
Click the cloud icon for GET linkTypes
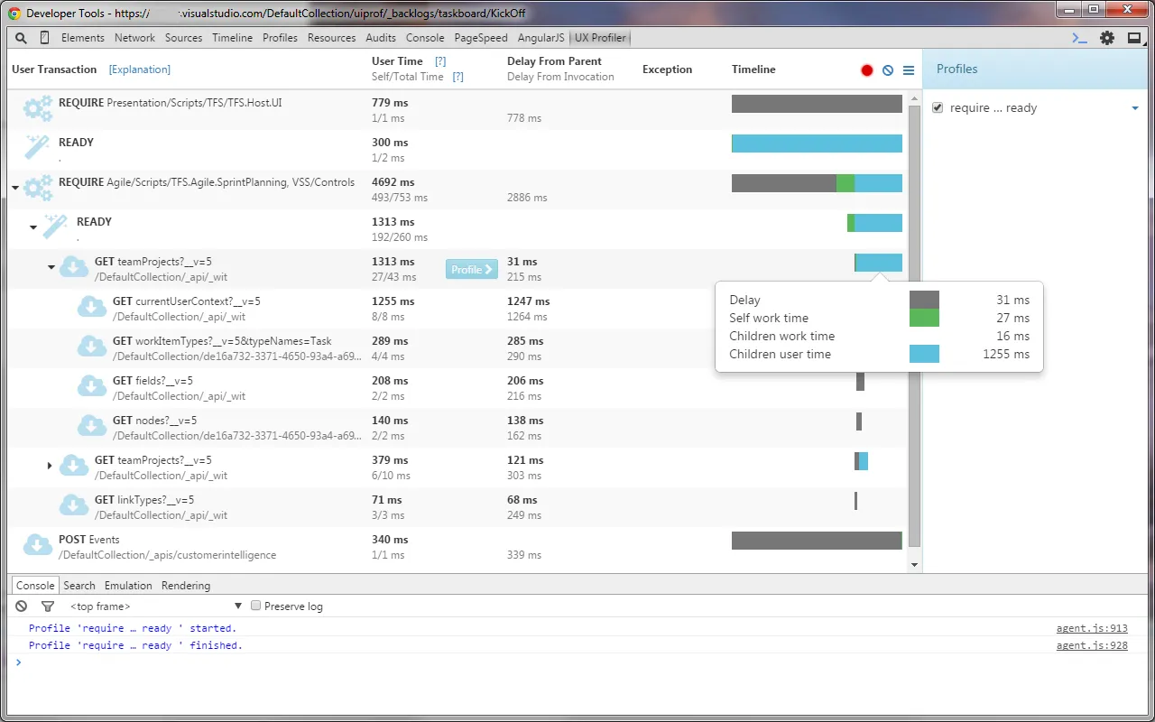click(x=74, y=505)
